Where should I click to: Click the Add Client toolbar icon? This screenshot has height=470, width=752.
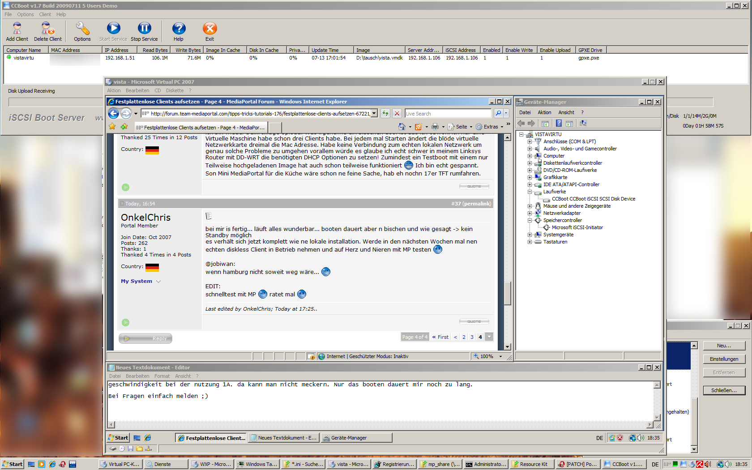17,30
